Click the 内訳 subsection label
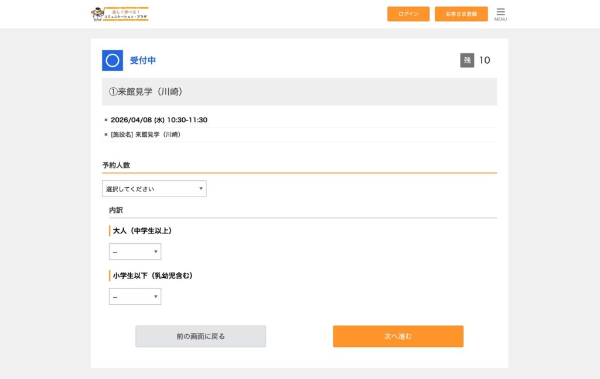The image size is (600, 379). [x=116, y=210]
